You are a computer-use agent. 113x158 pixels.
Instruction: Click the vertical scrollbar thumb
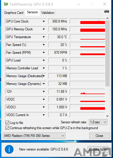[x=107, y=53]
